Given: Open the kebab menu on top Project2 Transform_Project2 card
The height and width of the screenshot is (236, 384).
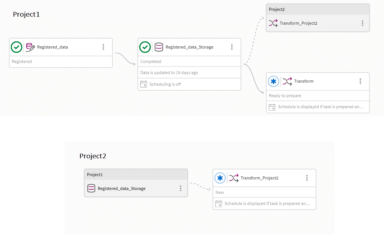Looking at the screenshot, I should [362, 23].
